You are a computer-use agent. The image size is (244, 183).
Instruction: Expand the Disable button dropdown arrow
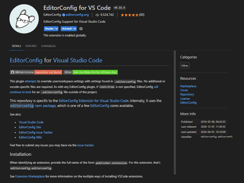(56, 29)
